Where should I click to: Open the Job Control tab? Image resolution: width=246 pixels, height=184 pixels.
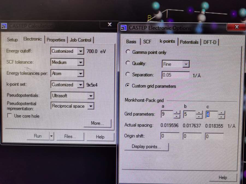click(80, 40)
